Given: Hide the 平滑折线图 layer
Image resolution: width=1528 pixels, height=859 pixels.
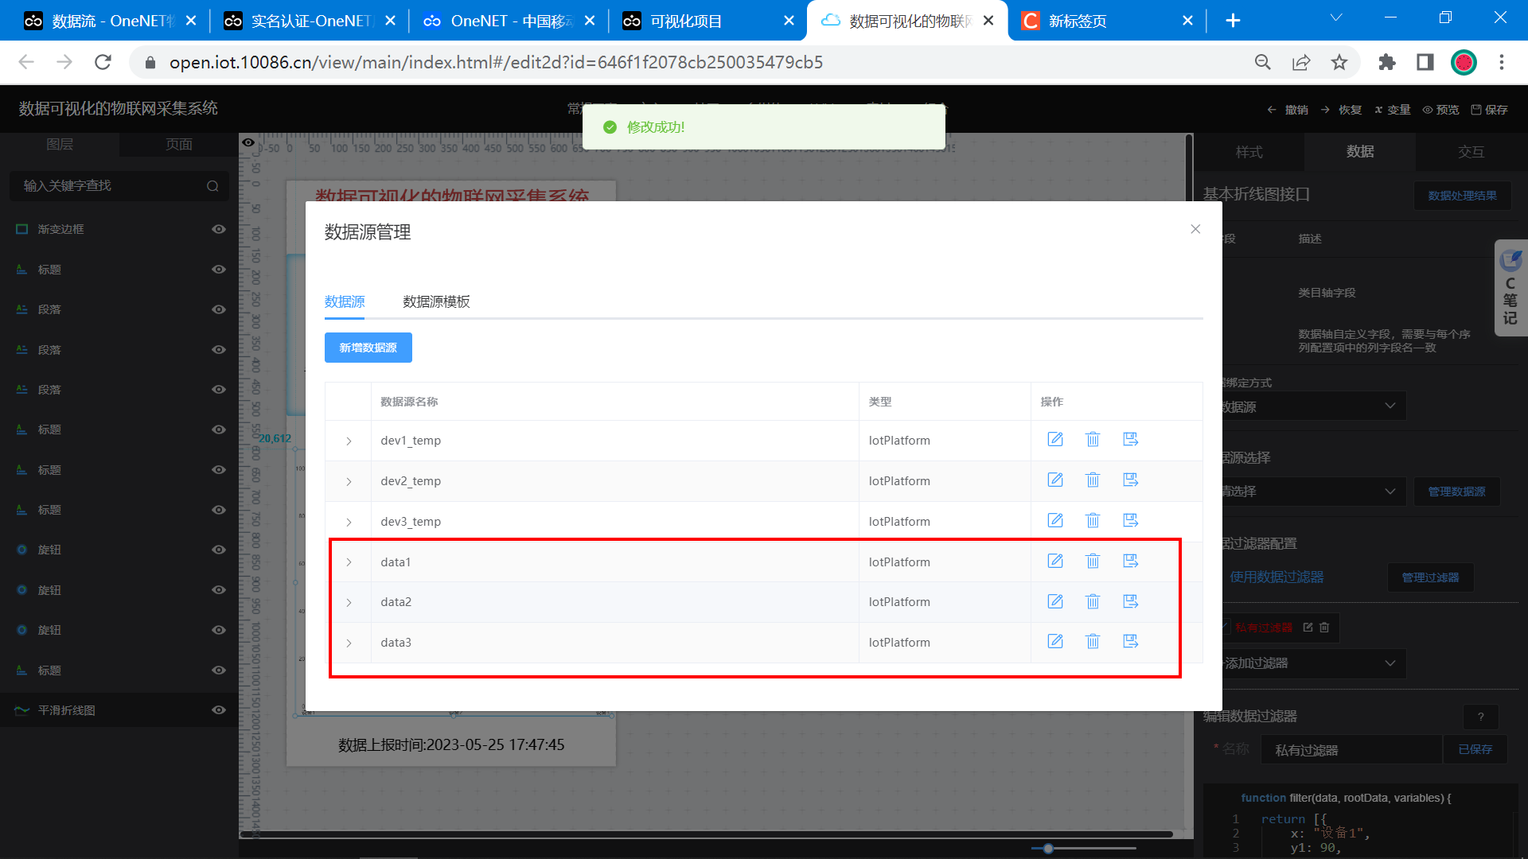Looking at the screenshot, I should coord(219,710).
